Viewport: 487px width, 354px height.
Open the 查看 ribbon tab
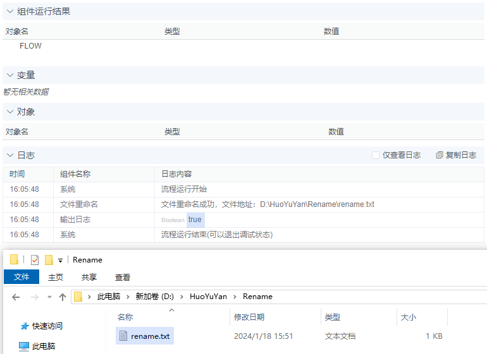pos(123,277)
